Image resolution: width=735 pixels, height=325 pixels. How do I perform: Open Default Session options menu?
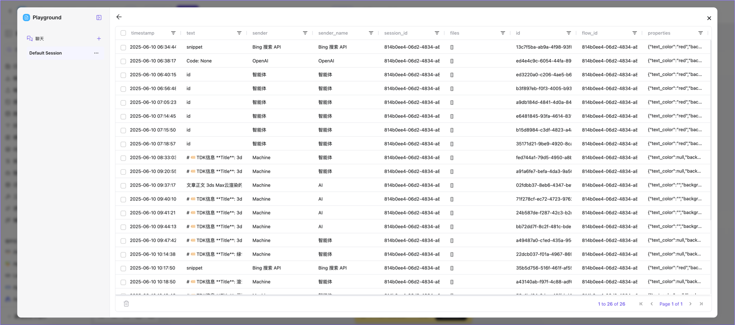click(96, 53)
